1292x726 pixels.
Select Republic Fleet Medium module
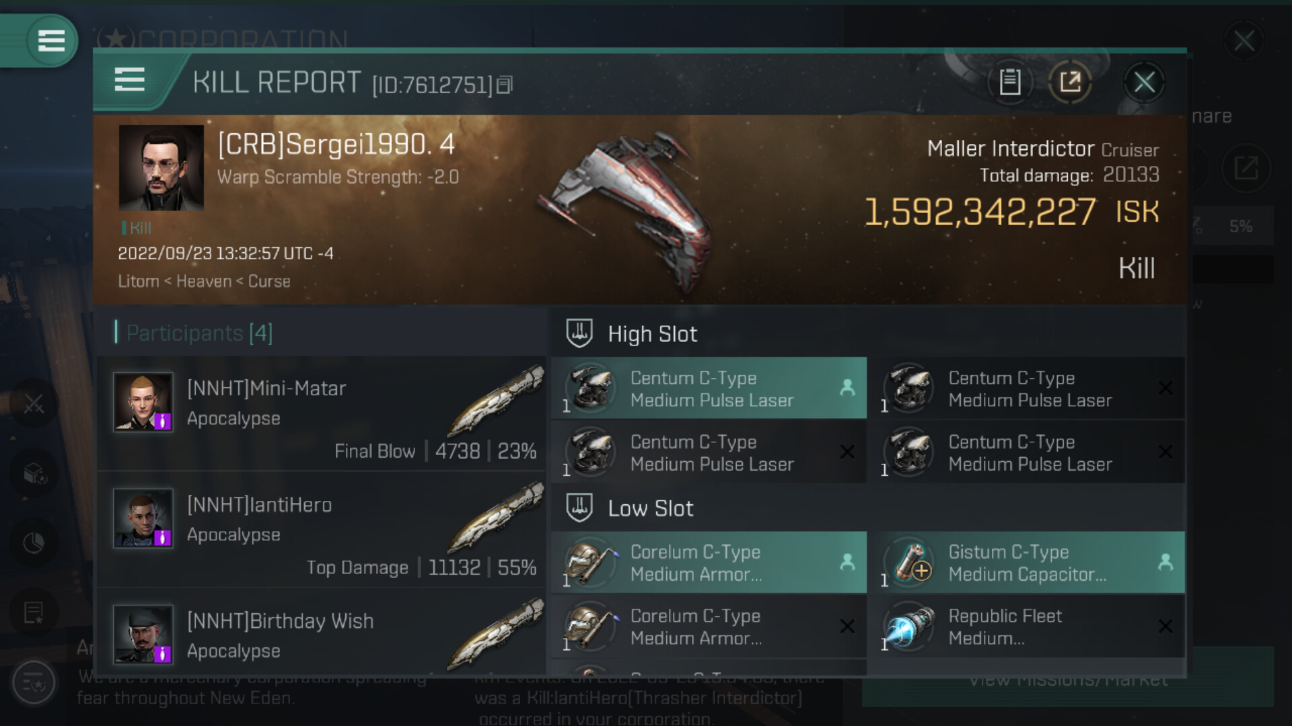1026,627
